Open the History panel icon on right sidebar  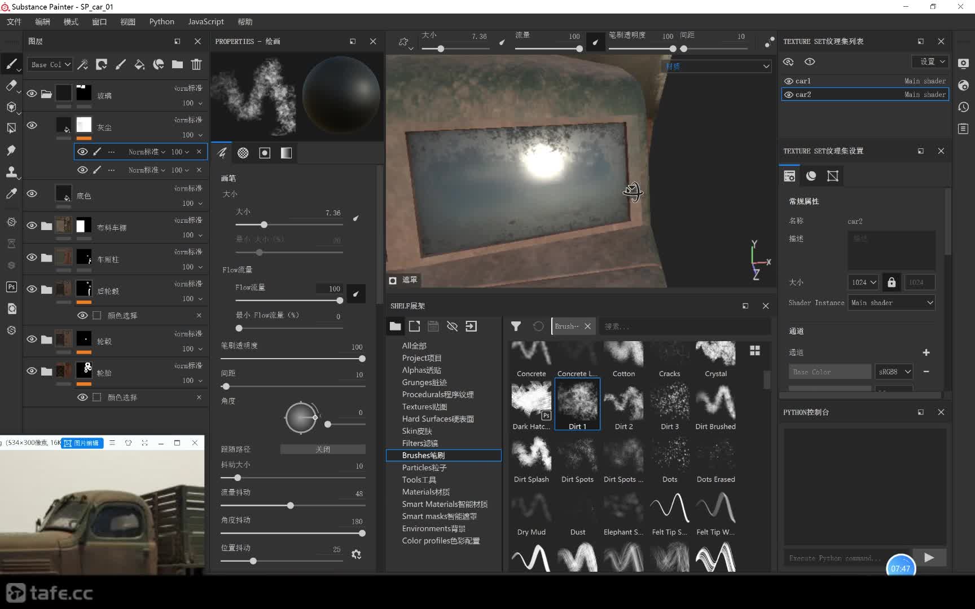963,107
